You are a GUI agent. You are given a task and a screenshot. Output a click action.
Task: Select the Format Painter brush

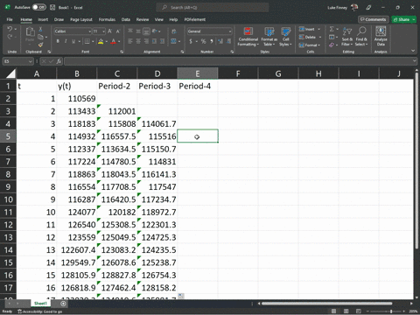(x=40, y=45)
